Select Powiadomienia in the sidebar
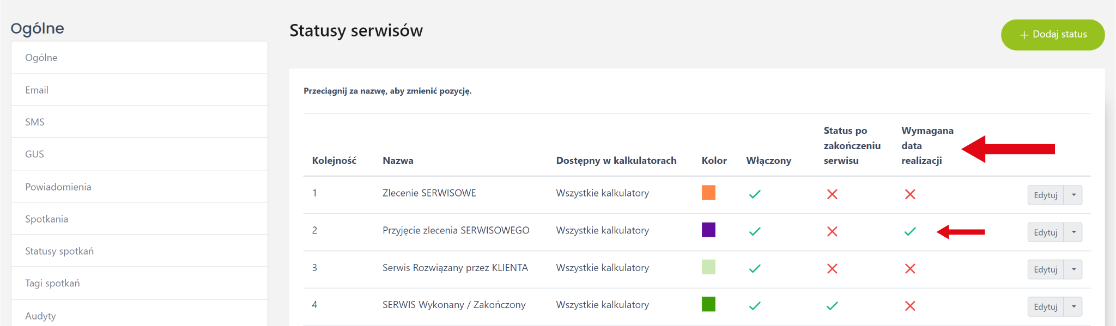The height and width of the screenshot is (326, 1116). click(58, 187)
